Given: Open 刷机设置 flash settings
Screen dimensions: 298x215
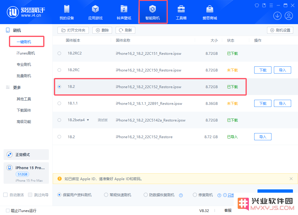Looking at the screenshot, I should pyautogui.click(x=280, y=30).
